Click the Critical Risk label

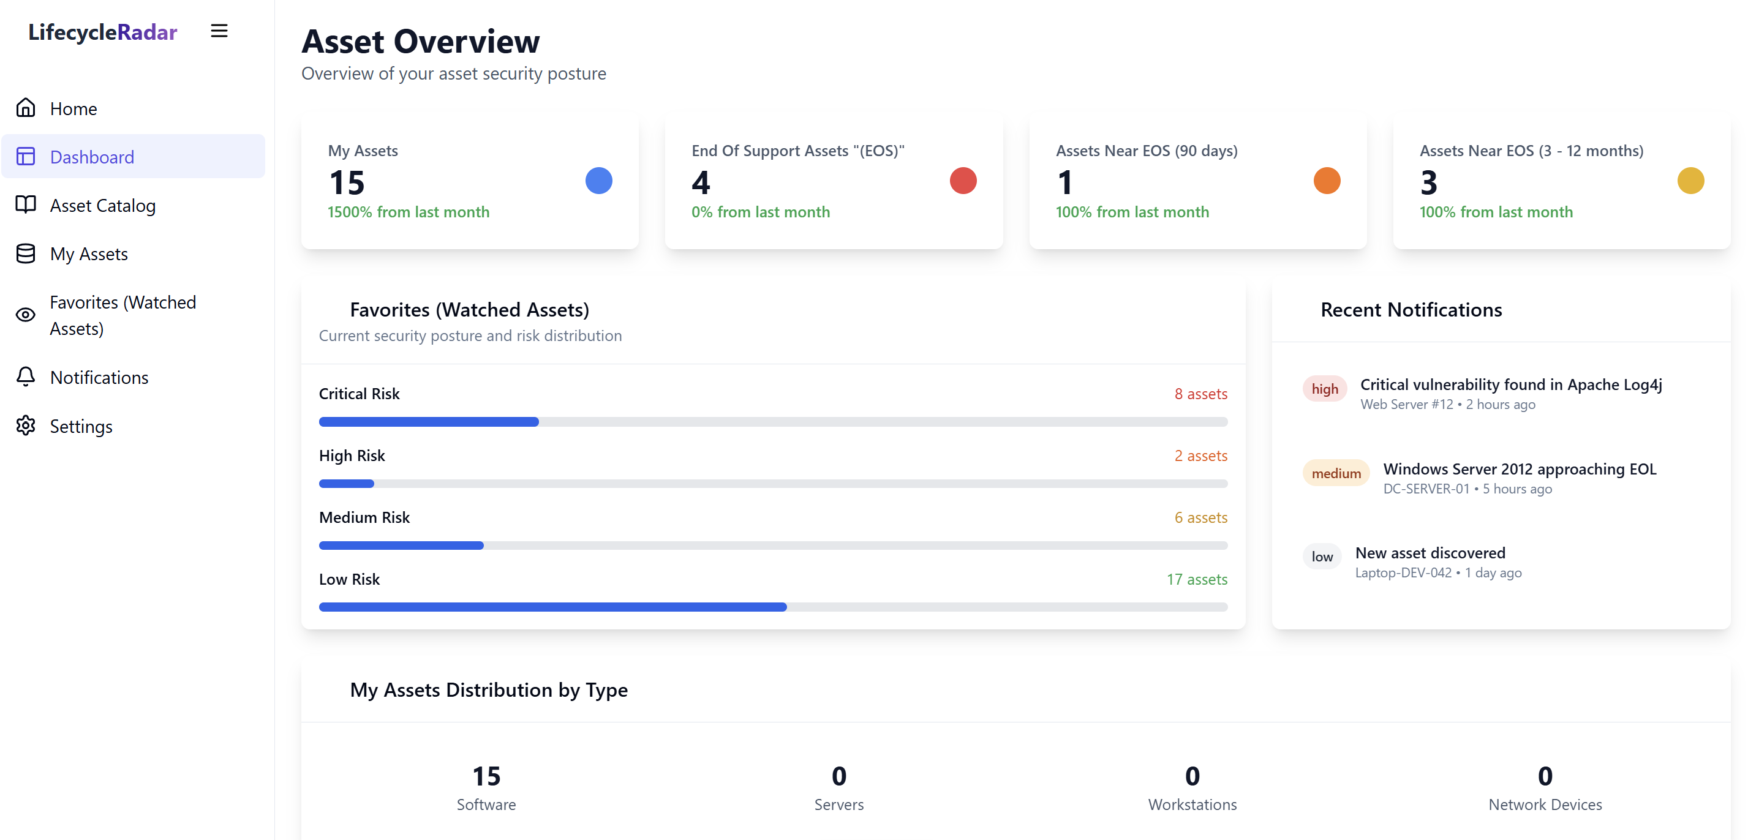point(359,394)
